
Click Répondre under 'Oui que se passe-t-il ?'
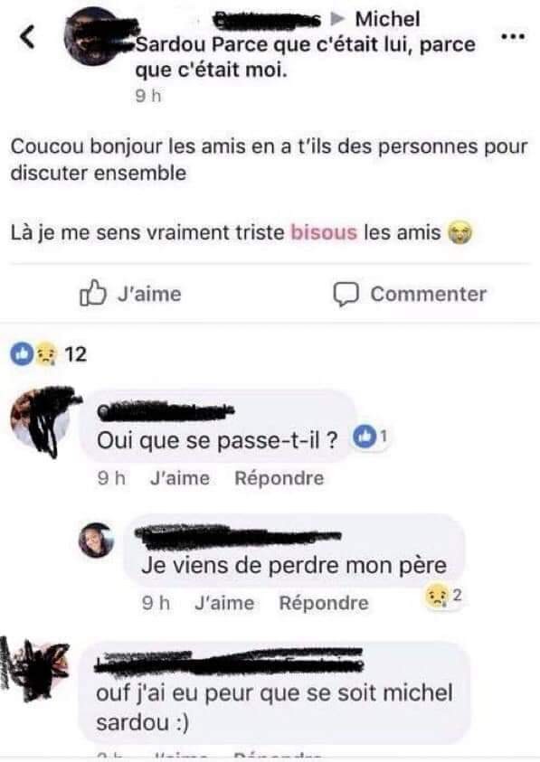(x=279, y=478)
